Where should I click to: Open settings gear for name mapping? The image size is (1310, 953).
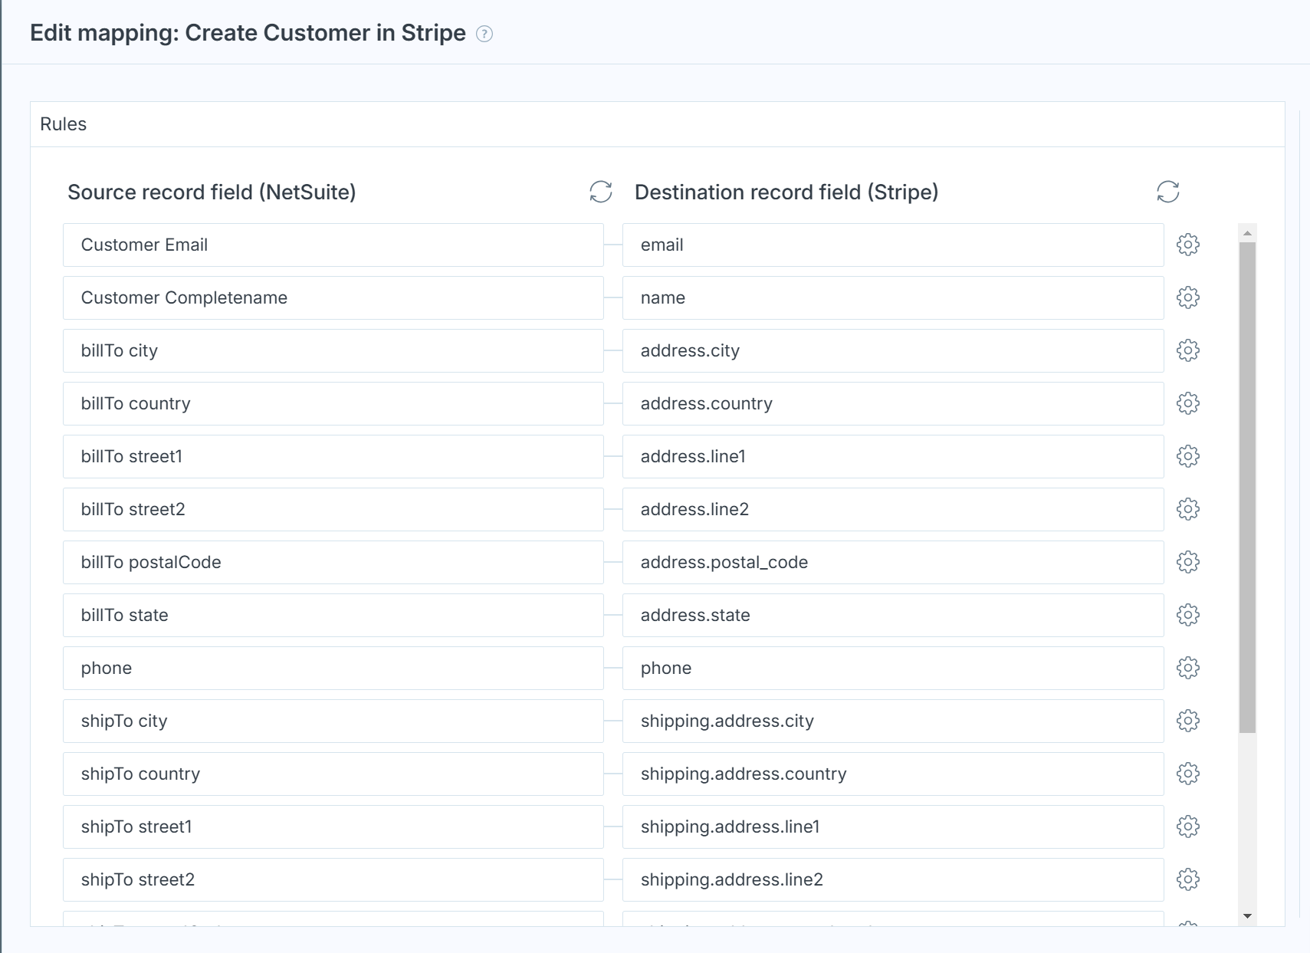tap(1187, 298)
